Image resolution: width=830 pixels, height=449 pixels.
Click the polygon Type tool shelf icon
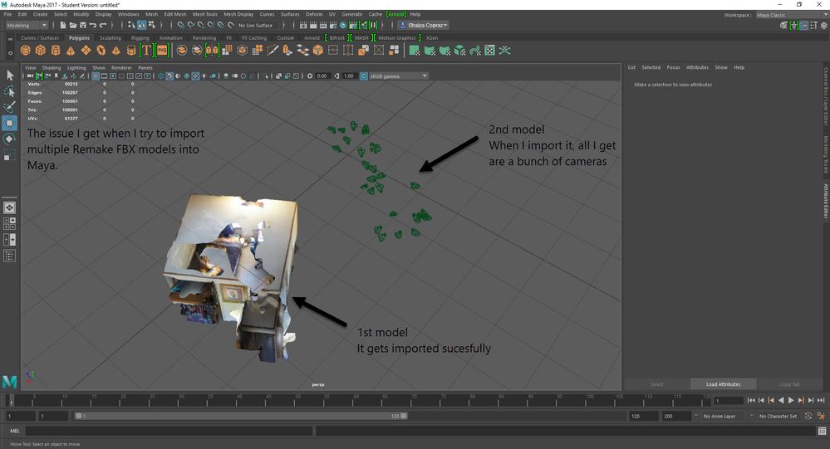tap(146, 51)
